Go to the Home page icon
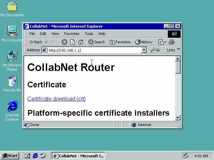 [81, 42]
